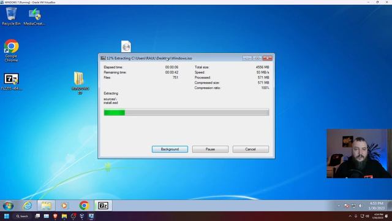
Task: Open Windows Explorer from Windows 7 taskbar
Action: (47, 206)
